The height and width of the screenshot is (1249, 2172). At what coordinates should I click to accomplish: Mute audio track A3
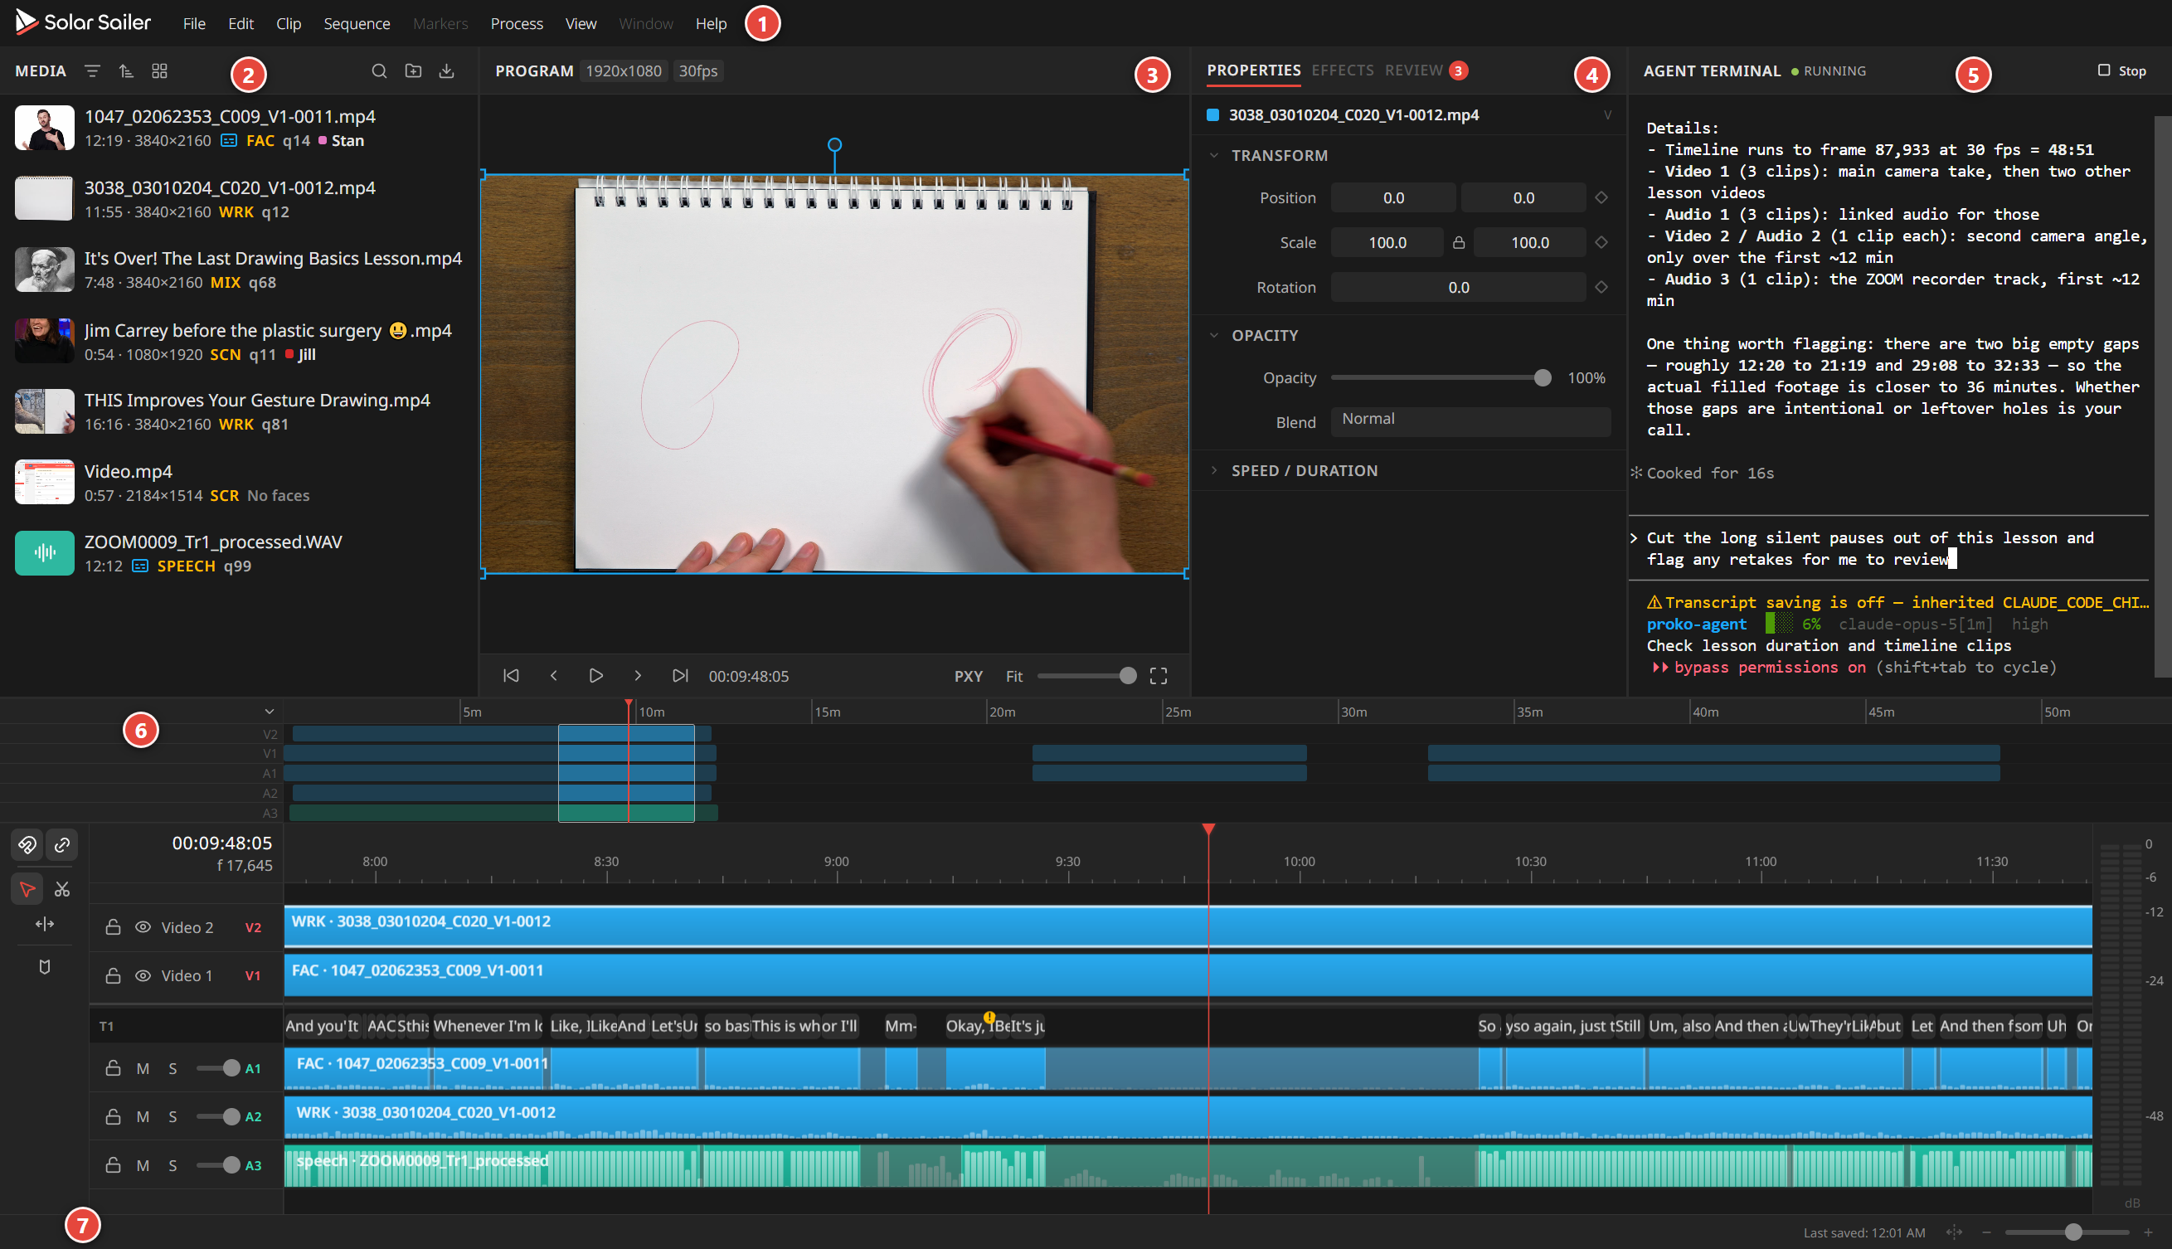tap(143, 1166)
